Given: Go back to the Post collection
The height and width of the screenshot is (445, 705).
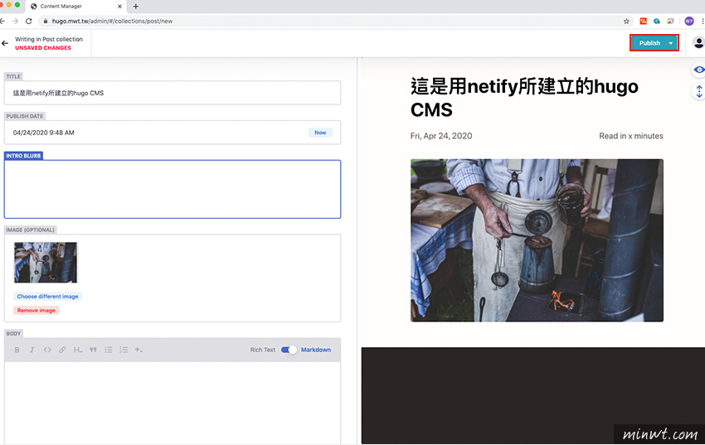Looking at the screenshot, I should (x=5, y=43).
